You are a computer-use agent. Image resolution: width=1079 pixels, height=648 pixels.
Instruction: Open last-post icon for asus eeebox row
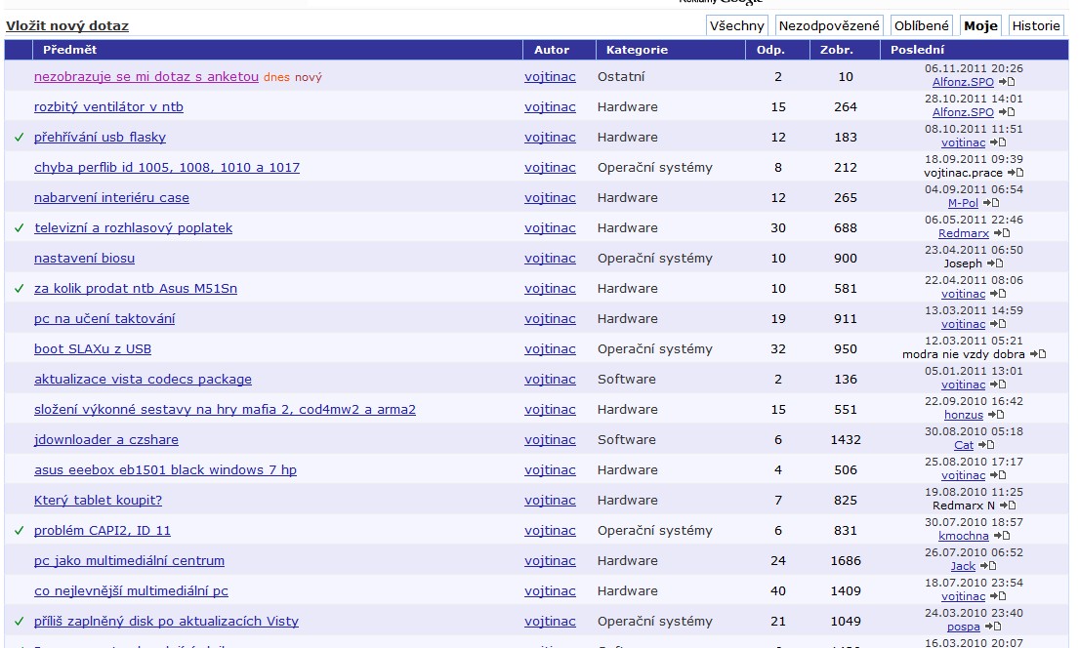click(999, 475)
